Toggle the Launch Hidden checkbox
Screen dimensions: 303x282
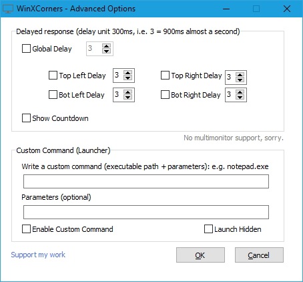[x=208, y=229]
